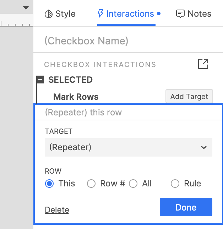This screenshot has height=229, width=223.
Task: Click the (Repeater) this row header
Action: [83, 113]
